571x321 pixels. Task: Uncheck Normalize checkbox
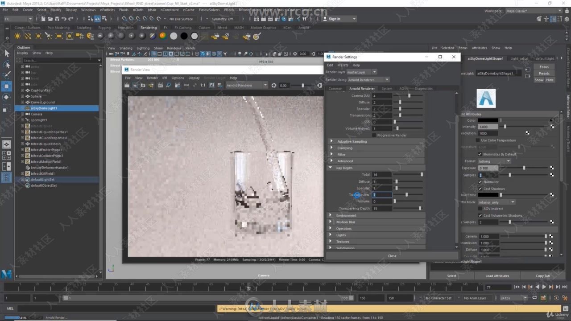(x=480, y=182)
